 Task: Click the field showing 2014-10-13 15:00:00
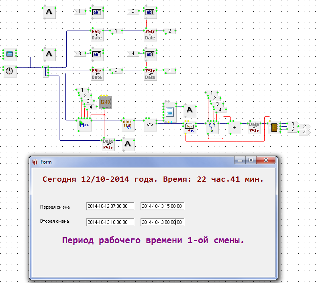click(162, 206)
